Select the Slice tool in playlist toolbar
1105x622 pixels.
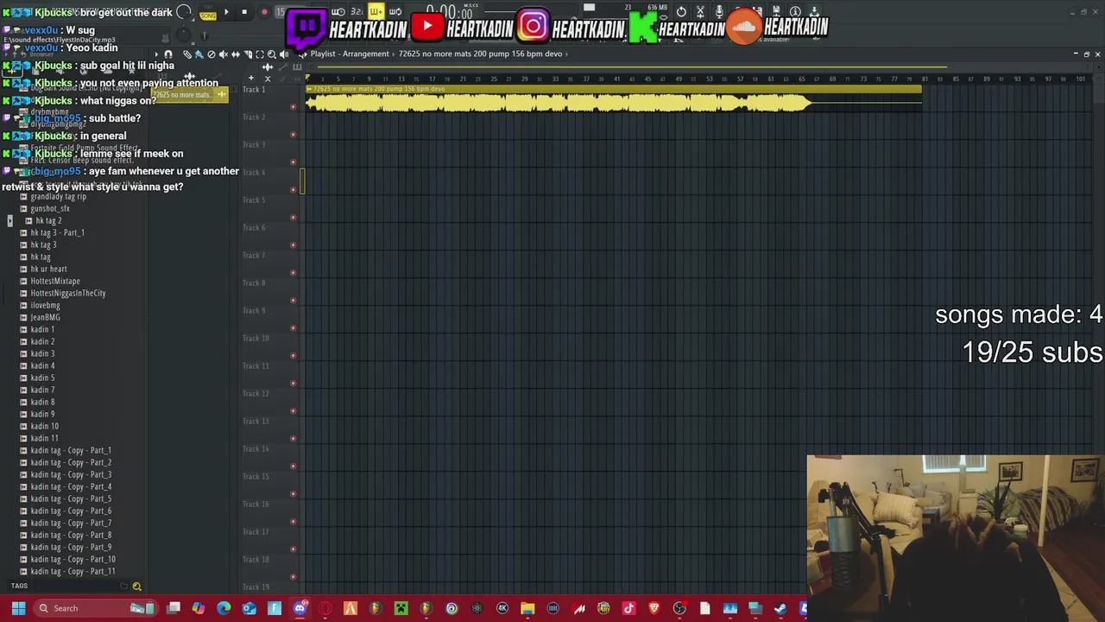[x=248, y=54]
